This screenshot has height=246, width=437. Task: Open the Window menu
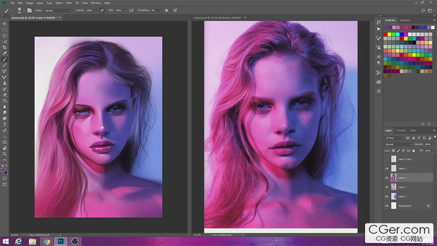point(96,3)
